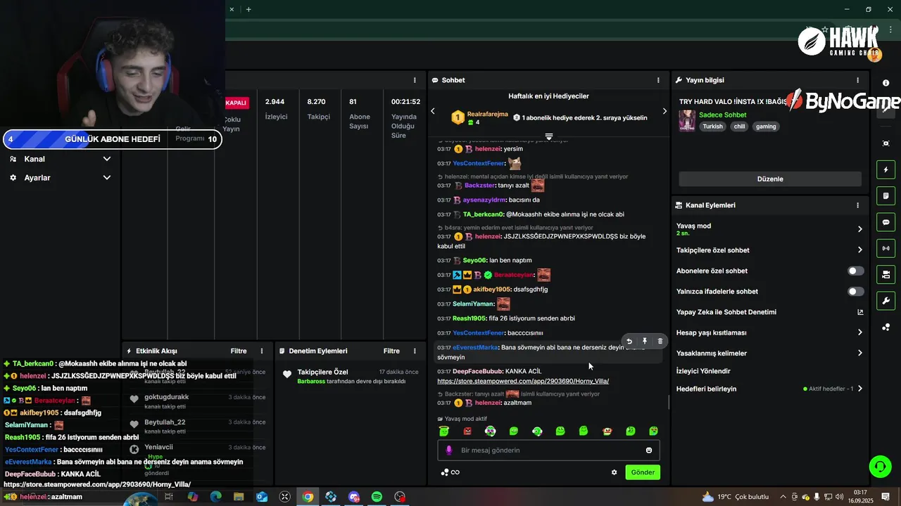The width and height of the screenshot is (901, 506).
Task: Open chat settings gear icon
Action: point(614,472)
